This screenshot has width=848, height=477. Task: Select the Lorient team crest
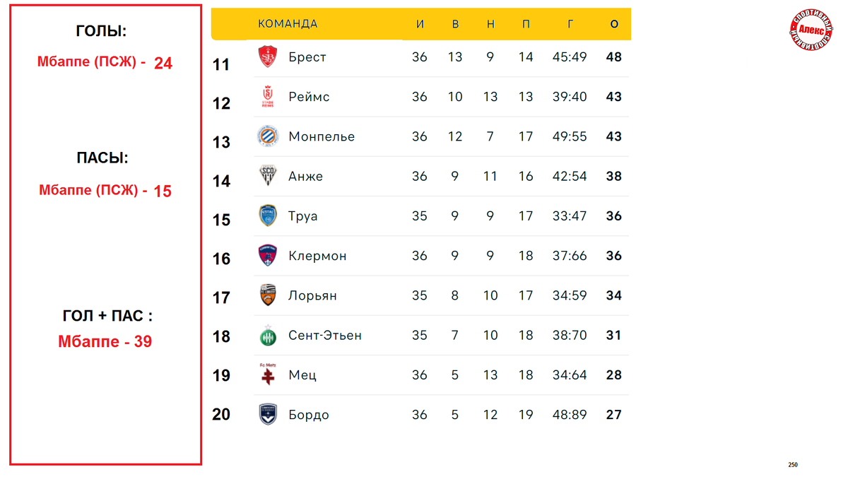pos(268,295)
